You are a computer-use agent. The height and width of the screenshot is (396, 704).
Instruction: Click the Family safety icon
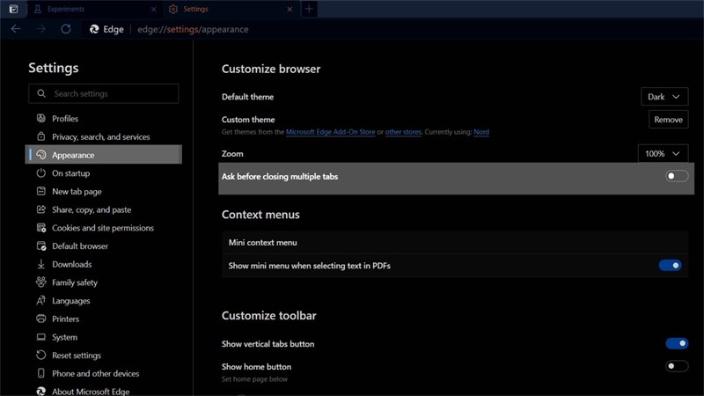point(40,282)
